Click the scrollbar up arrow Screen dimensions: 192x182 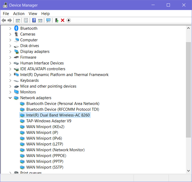tap(188, 28)
